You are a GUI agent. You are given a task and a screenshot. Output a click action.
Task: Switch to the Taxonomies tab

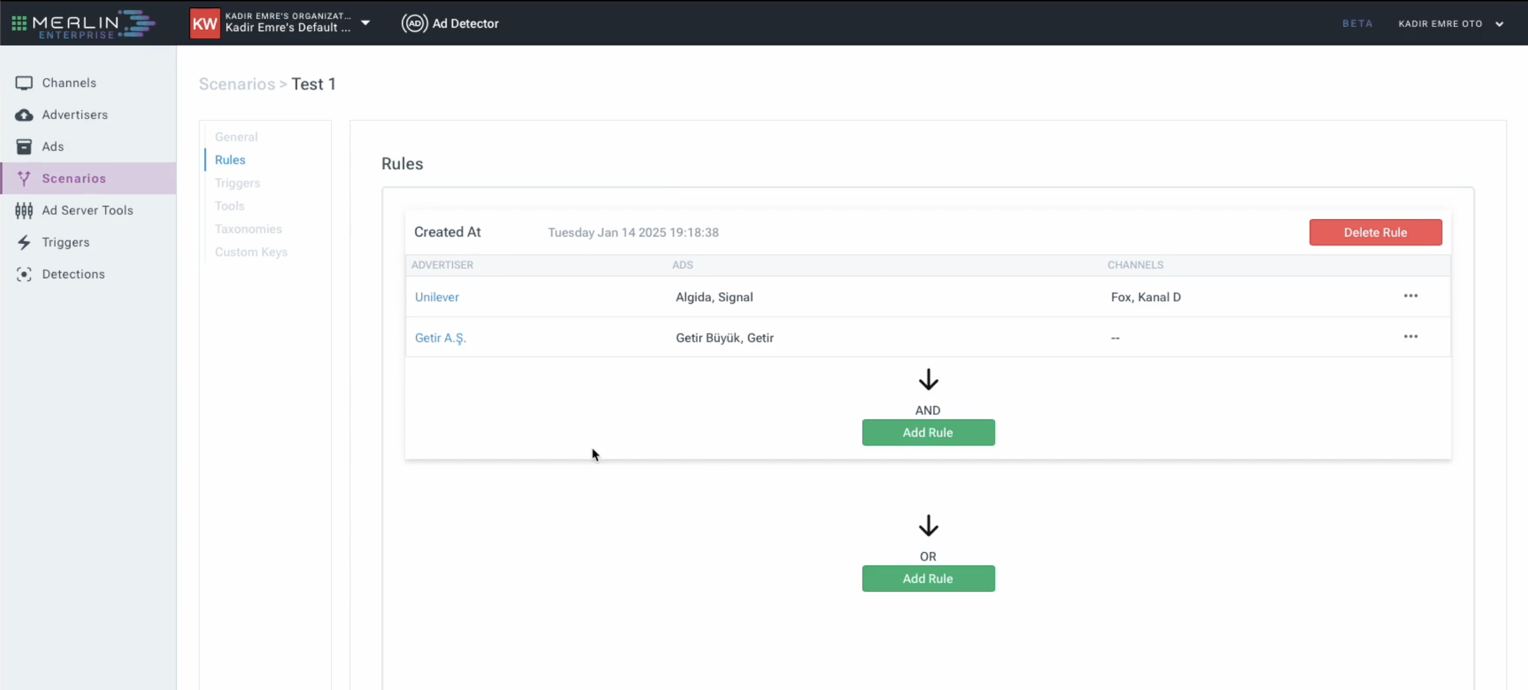pos(248,229)
